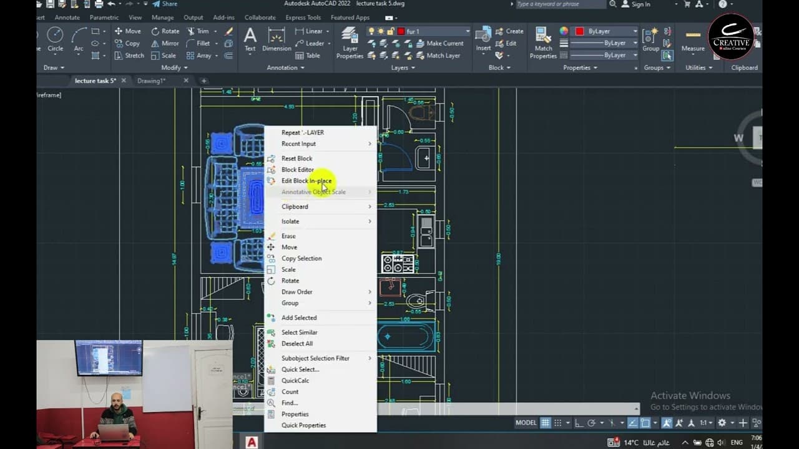Toggle polar tracking in the status bar
Screen dimensions: 799x449
tap(592, 423)
